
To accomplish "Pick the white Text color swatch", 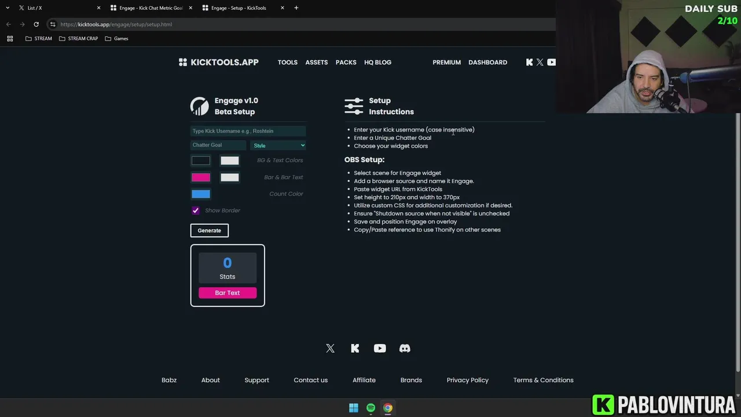I will (230, 160).
